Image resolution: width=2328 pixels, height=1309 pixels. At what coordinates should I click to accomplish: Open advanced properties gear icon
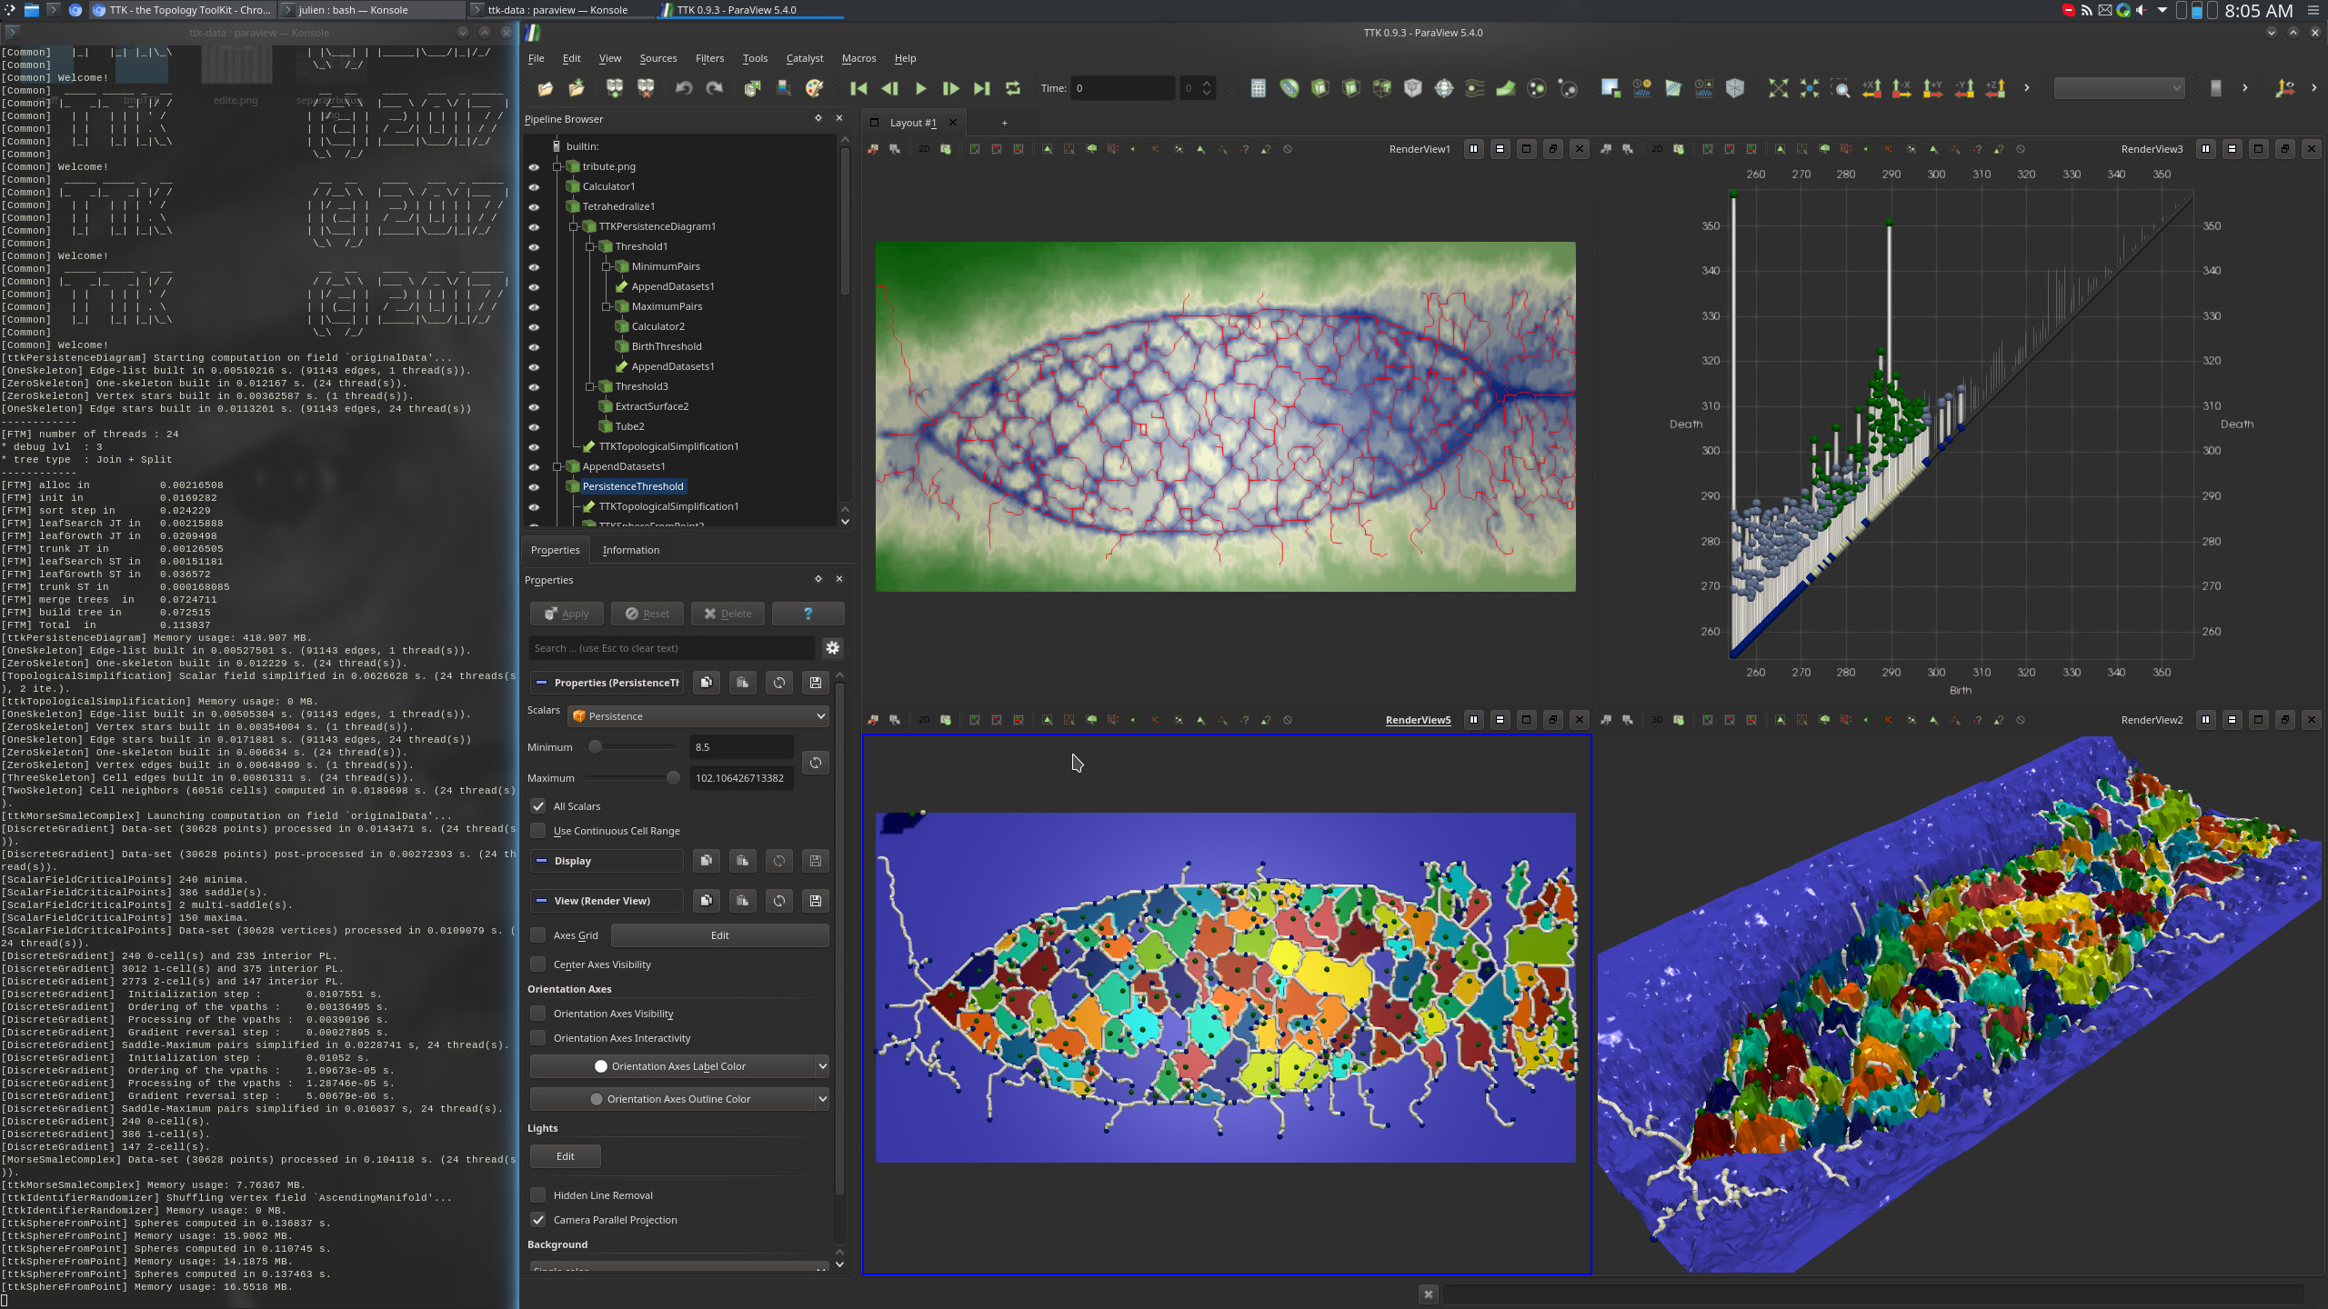click(831, 648)
